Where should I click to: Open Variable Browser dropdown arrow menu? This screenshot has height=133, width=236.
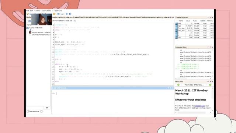208,17
